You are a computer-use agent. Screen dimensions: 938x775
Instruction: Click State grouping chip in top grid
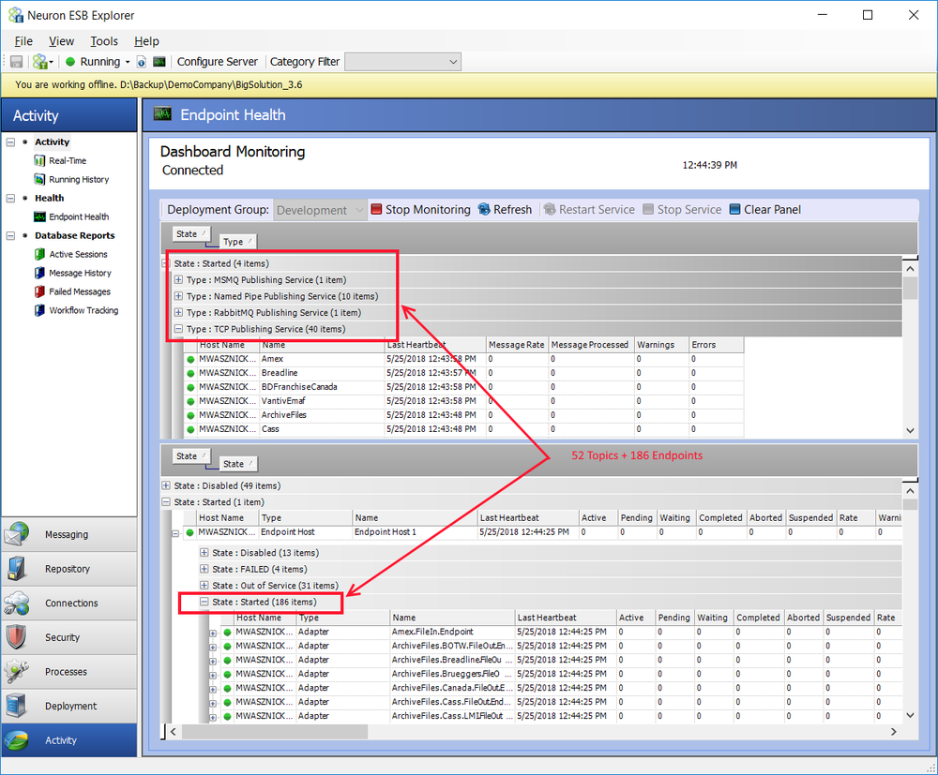191,234
